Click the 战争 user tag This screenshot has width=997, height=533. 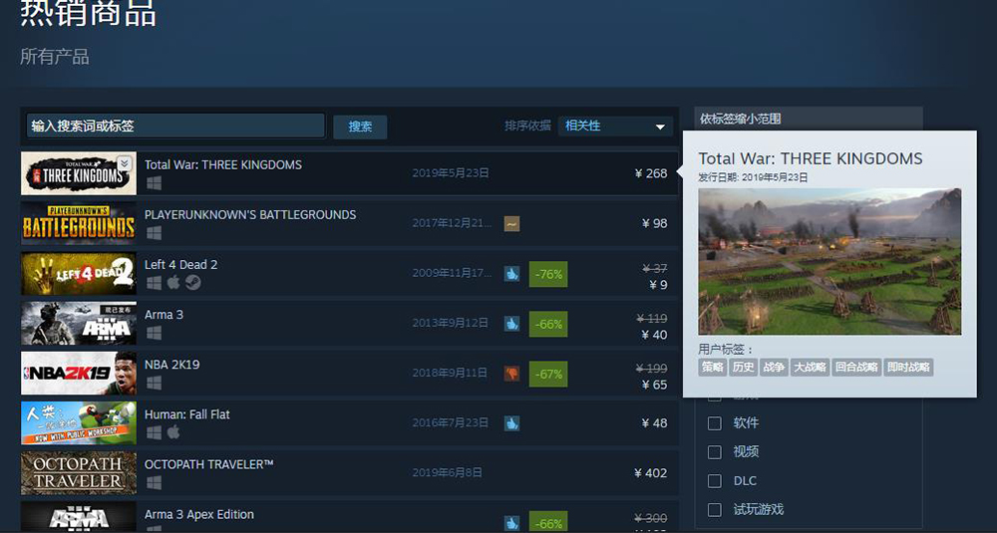coord(774,368)
